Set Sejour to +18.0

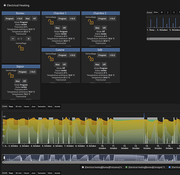coord(33,72)
